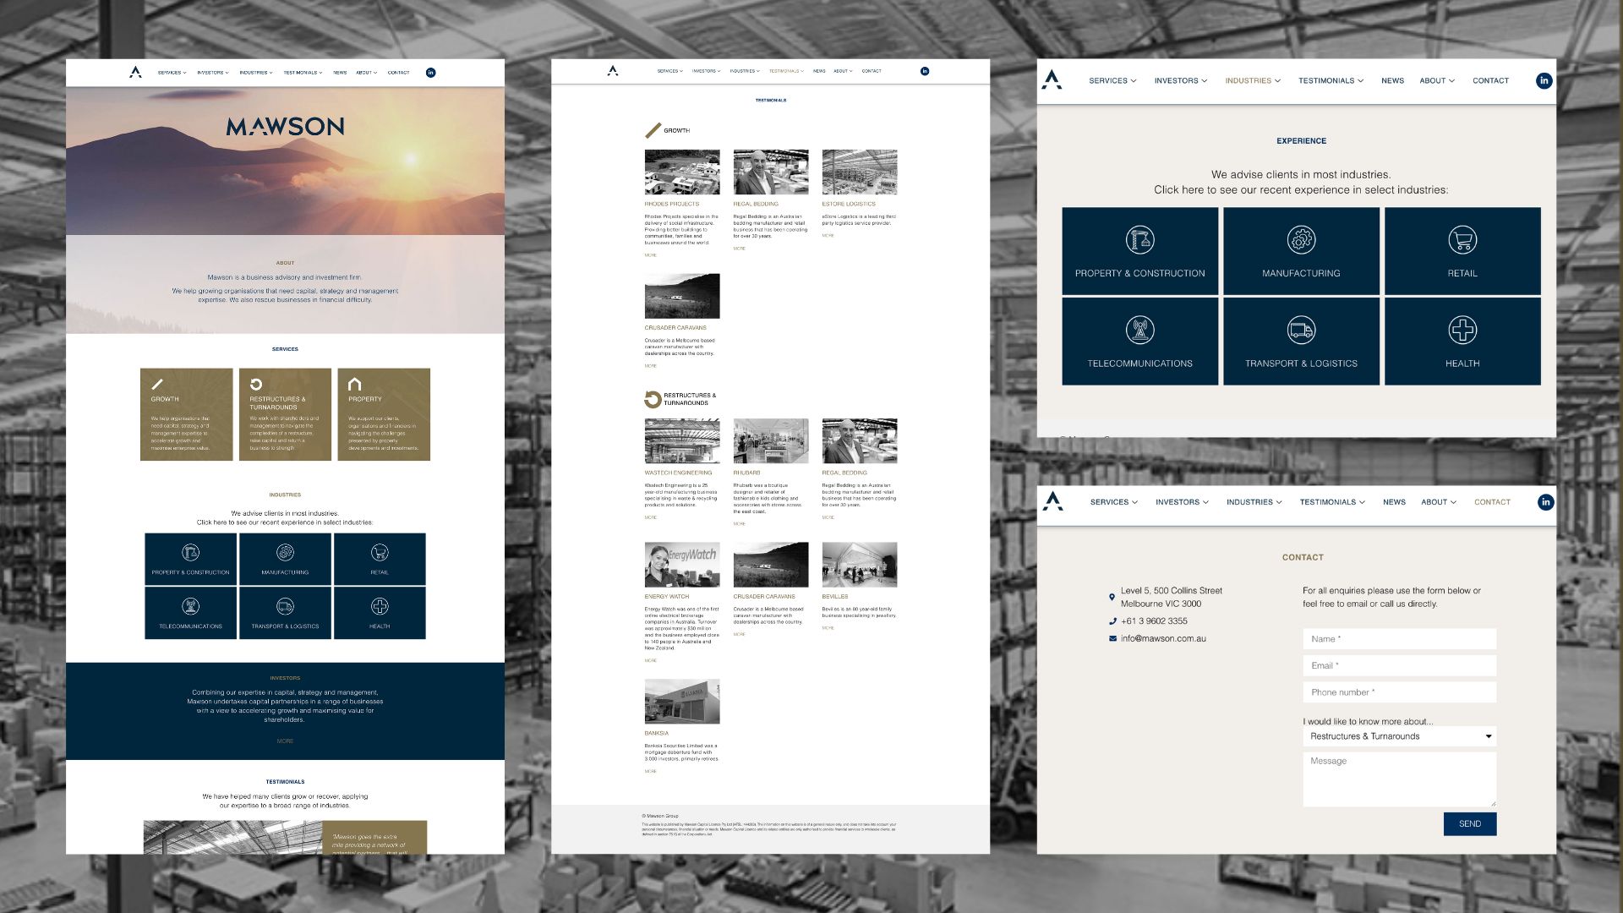This screenshot has width=1623, height=913.
Task: Click the Telecommunications tile on the home page Industries grid
Action: click(x=190, y=613)
